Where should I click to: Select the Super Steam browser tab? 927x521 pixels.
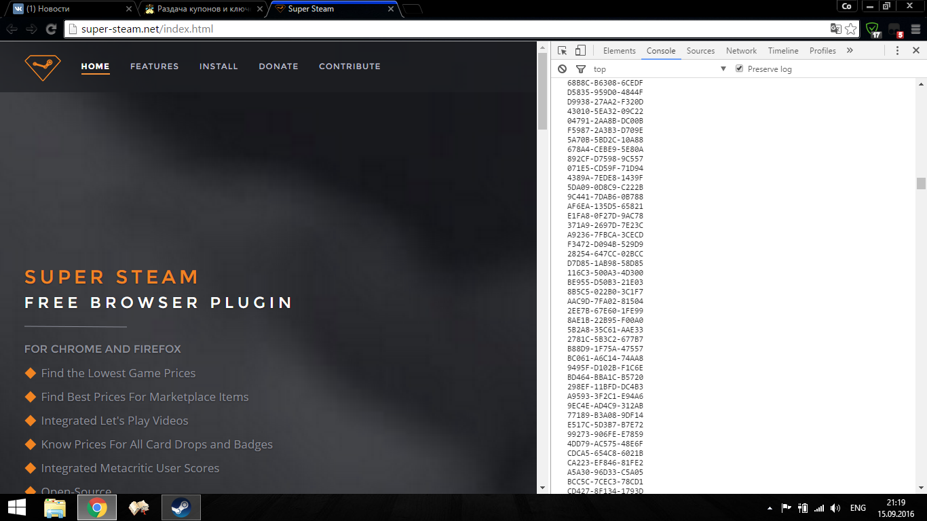click(x=334, y=9)
